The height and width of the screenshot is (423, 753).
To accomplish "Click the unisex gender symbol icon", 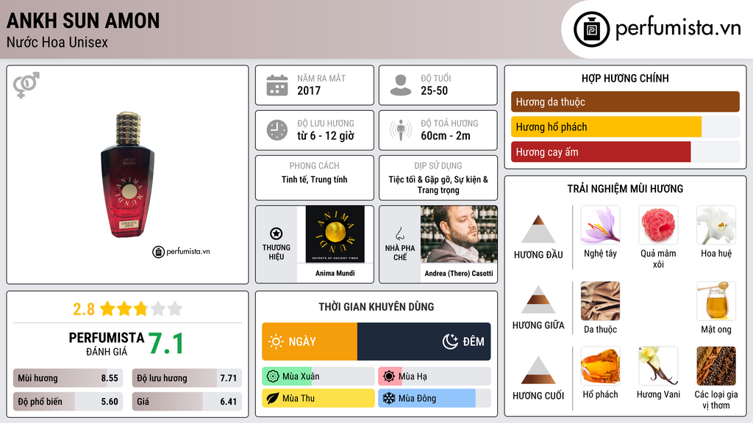I will coord(26,85).
